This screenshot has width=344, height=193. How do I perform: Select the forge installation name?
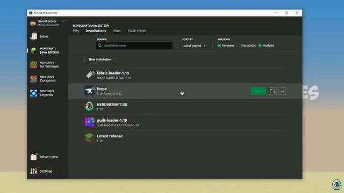coord(102,88)
